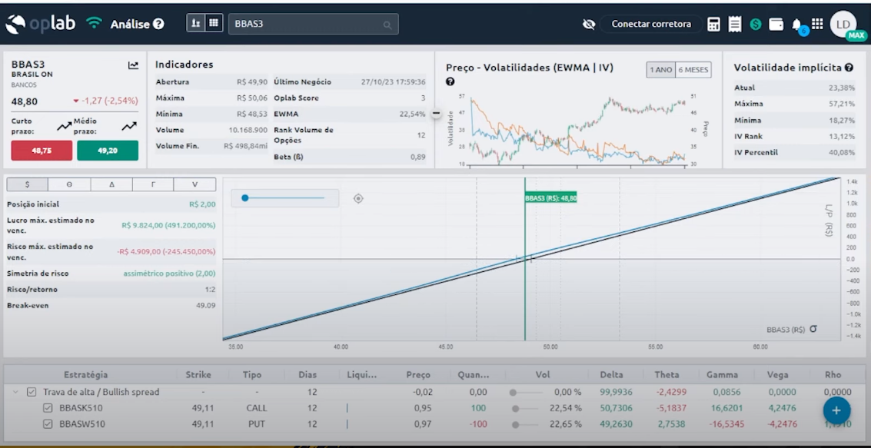This screenshot has width=871, height=448.
Task: Uncheck the BBASW510 put option checkbox
Action: click(x=48, y=424)
